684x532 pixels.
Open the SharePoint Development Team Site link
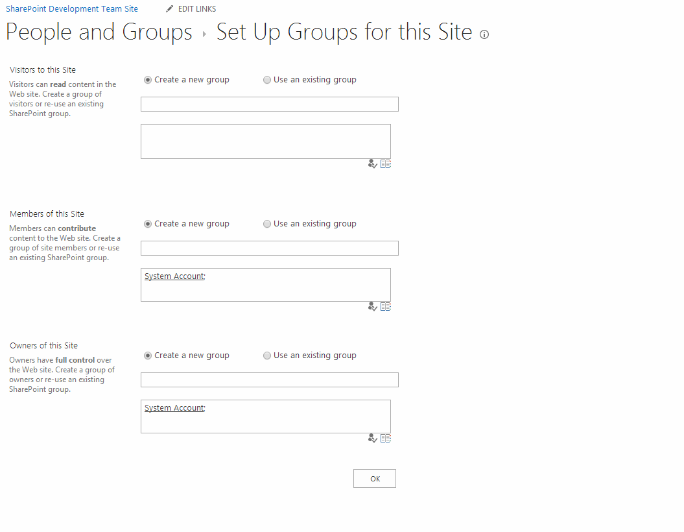[x=71, y=8]
